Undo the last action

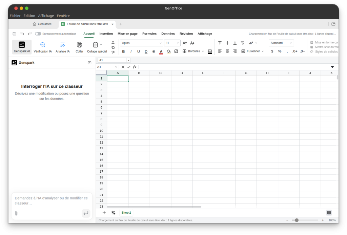22,34
